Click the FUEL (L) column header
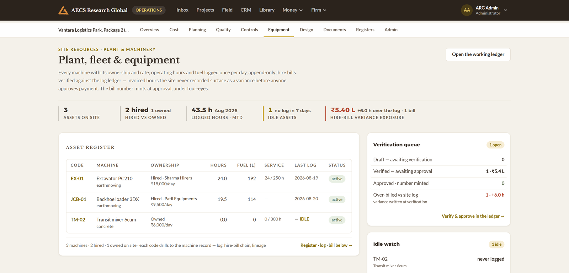569x273 pixels. [246, 165]
